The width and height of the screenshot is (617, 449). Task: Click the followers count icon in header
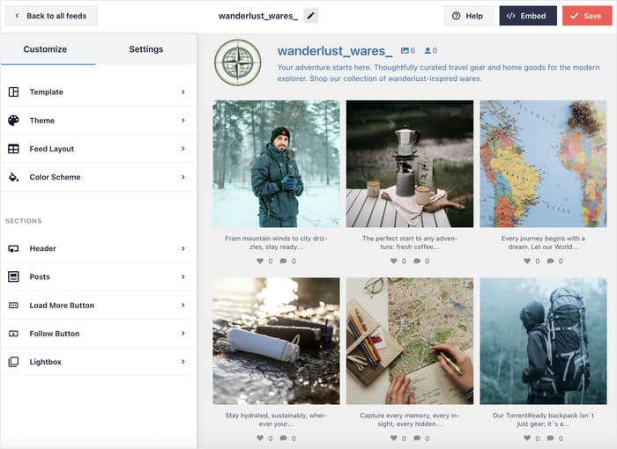(427, 51)
